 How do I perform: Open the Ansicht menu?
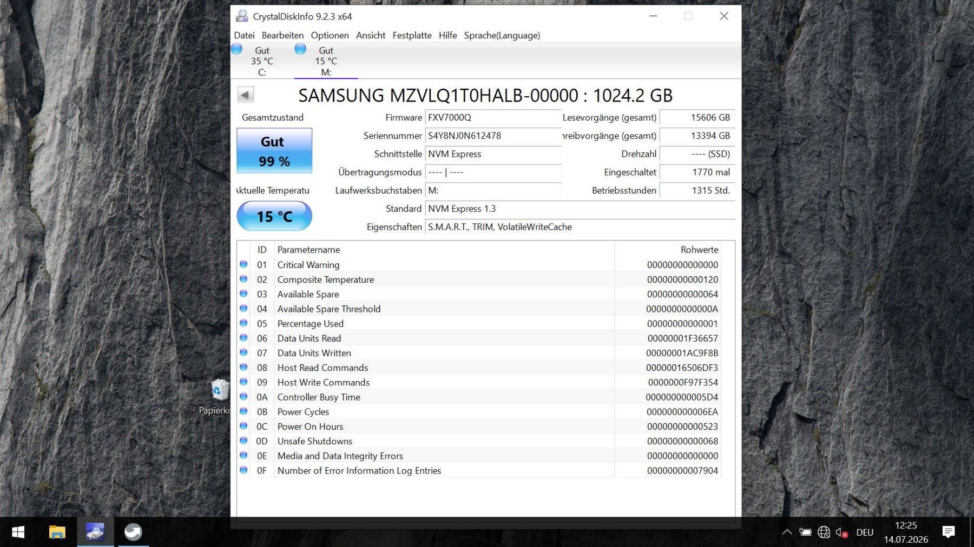(x=371, y=35)
